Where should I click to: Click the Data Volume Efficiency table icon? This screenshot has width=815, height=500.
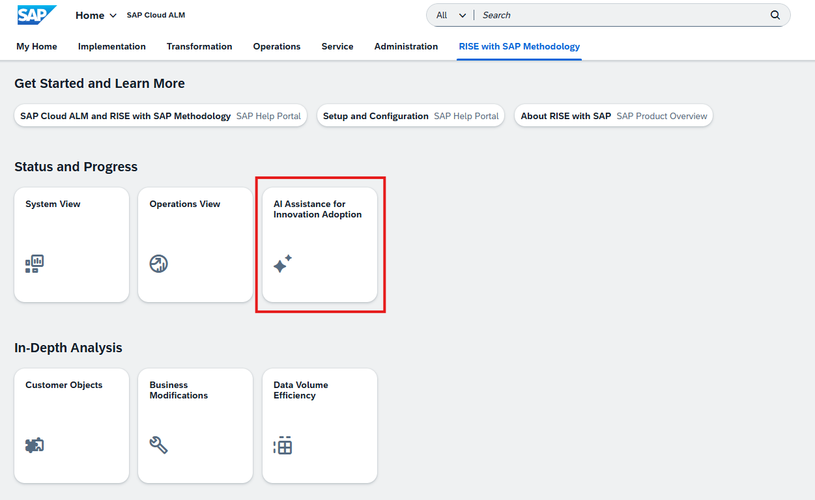coord(283,445)
